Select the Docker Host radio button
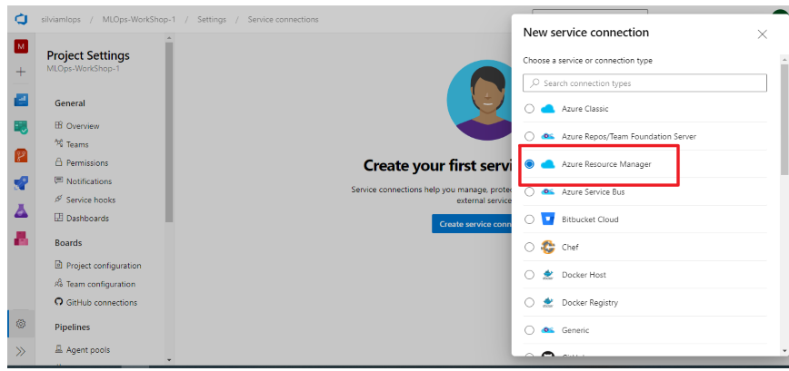789x371 pixels. 529,275
